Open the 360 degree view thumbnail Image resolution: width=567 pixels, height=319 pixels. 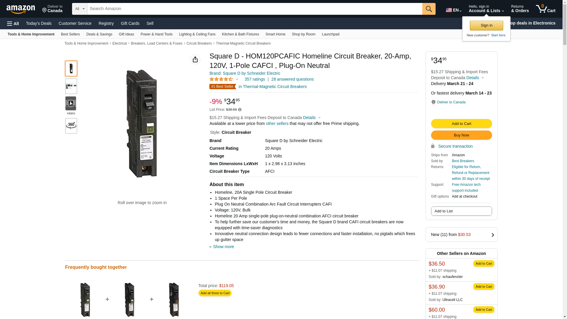[71, 126]
